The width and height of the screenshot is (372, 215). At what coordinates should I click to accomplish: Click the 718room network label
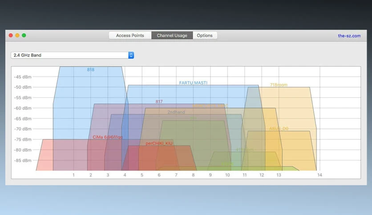[x=279, y=85]
